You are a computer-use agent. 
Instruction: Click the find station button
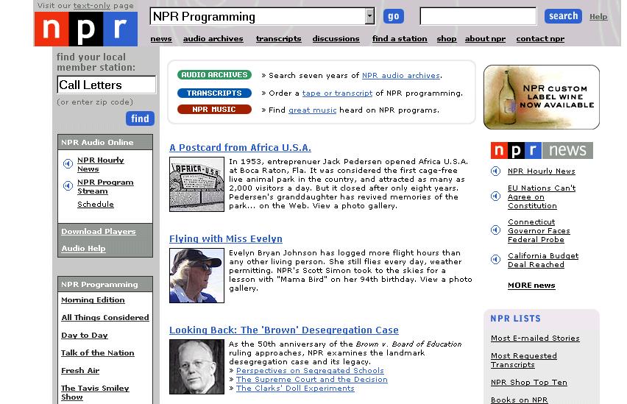(x=140, y=118)
